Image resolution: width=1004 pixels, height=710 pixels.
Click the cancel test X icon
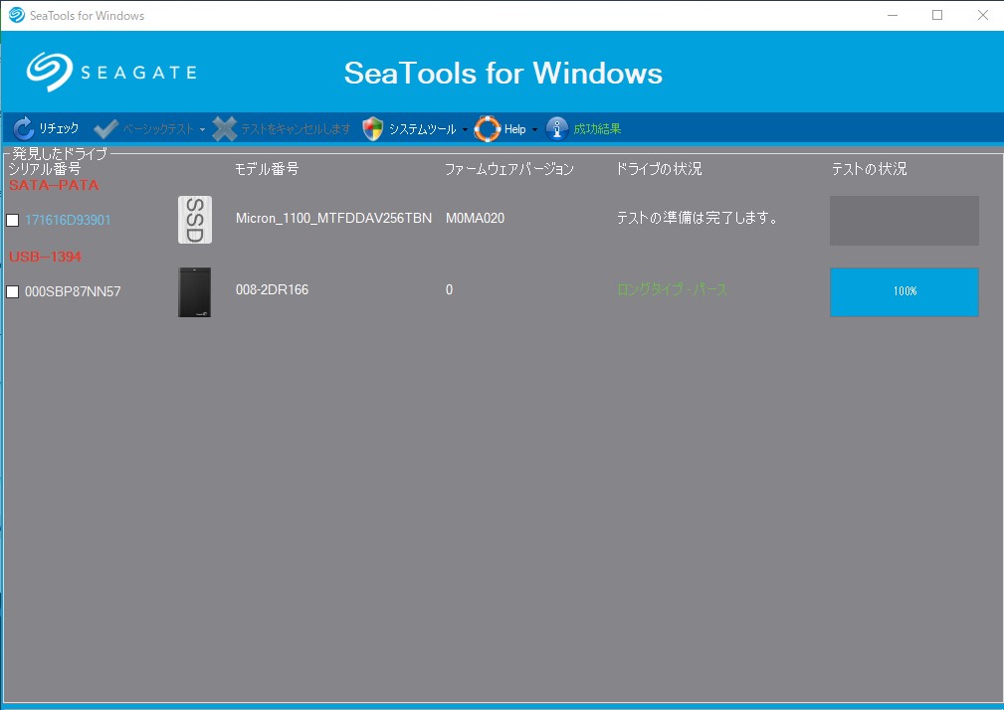click(x=224, y=128)
